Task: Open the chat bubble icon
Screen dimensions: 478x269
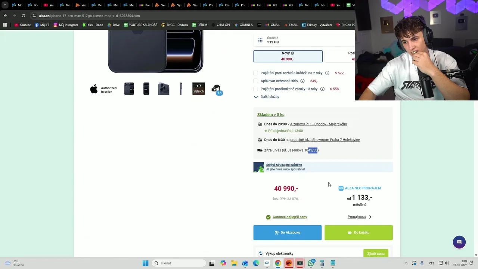Action: click(x=459, y=242)
